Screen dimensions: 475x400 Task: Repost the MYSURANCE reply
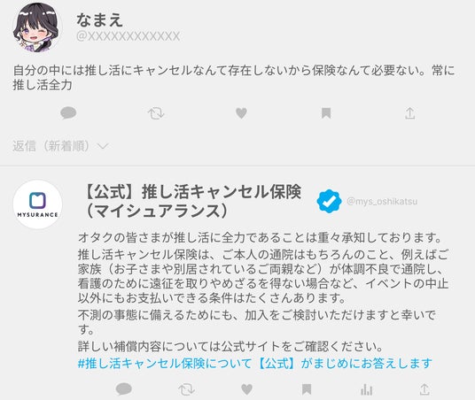tap(186, 389)
